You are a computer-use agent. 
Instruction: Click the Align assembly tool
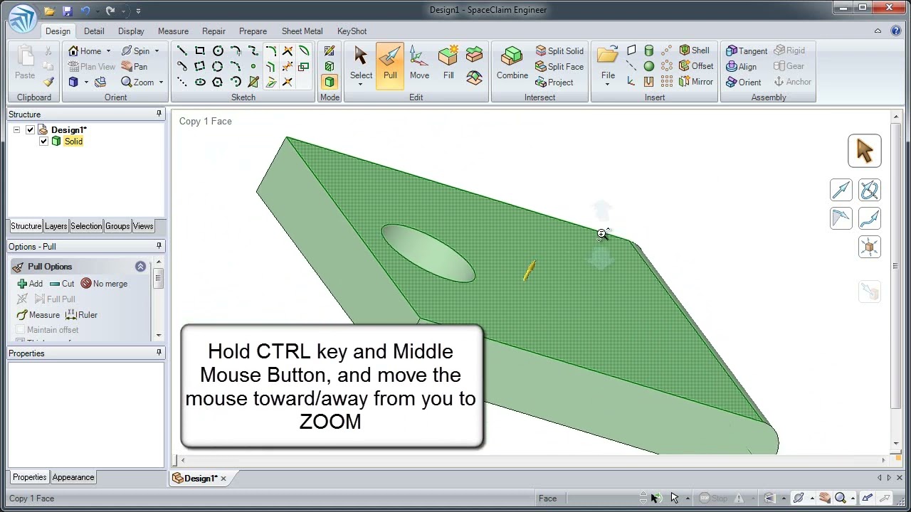tap(741, 67)
